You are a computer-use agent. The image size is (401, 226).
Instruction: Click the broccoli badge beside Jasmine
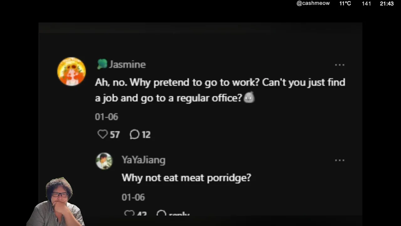tap(102, 64)
